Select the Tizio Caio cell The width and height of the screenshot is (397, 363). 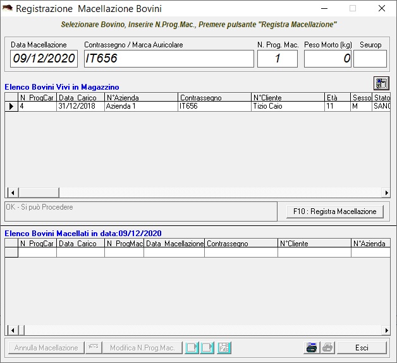click(288, 107)
